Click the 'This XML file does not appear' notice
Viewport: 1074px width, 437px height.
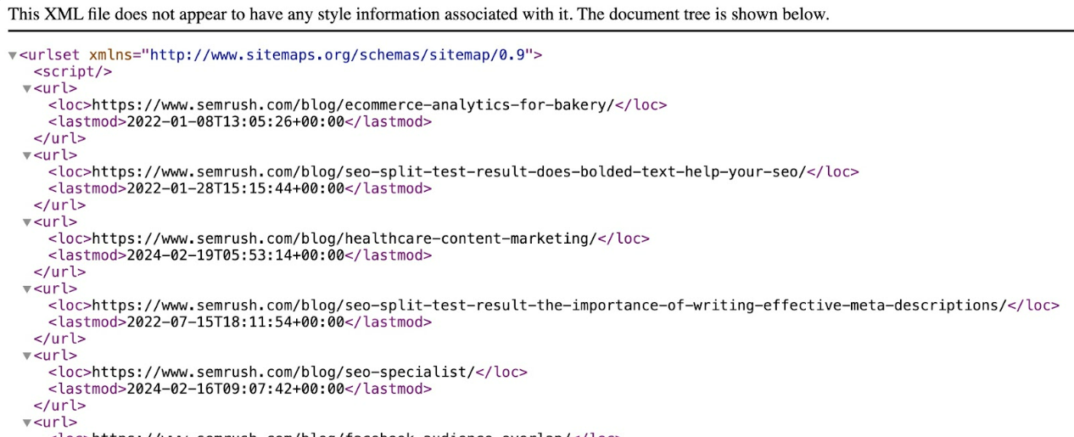(419, 14)
